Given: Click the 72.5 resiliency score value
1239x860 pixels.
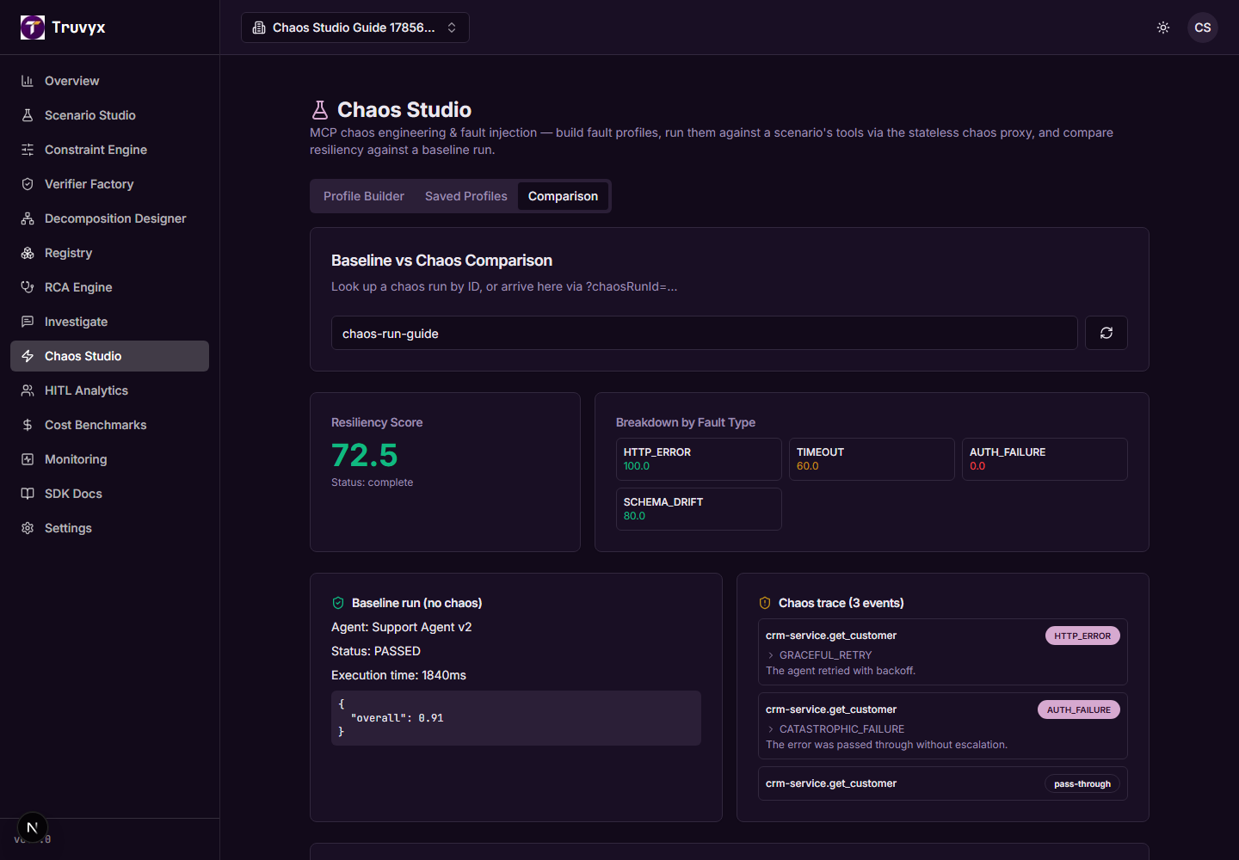Looking at the screenshot, I should 365,455.
